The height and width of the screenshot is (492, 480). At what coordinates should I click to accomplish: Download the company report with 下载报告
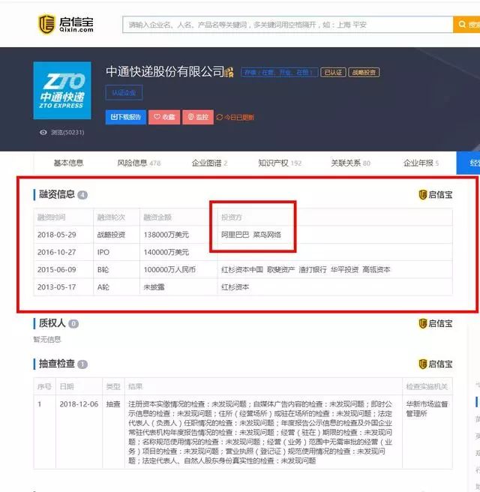tap(126, 117)
